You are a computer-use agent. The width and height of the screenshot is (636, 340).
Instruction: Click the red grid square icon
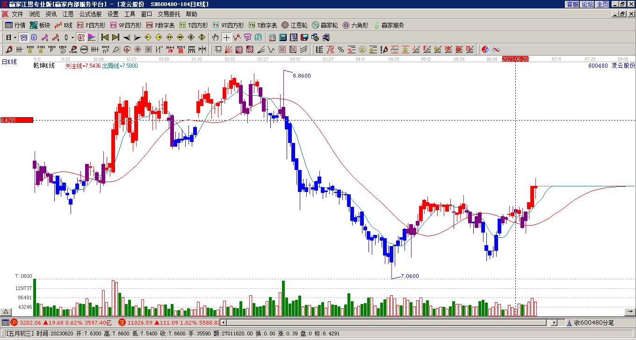click(282, 50)
